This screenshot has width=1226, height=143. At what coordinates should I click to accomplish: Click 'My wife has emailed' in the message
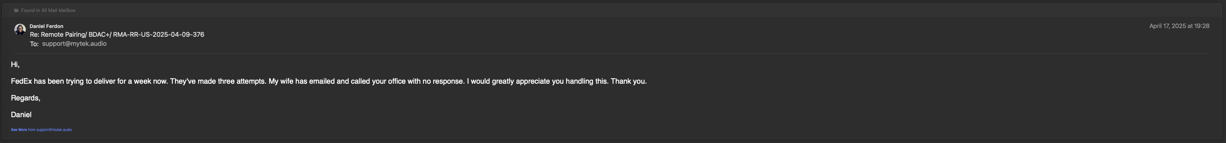click(302, 81)
